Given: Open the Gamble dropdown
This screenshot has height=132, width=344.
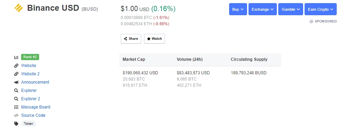Looking at the screenshot, I should click(291, 9).
